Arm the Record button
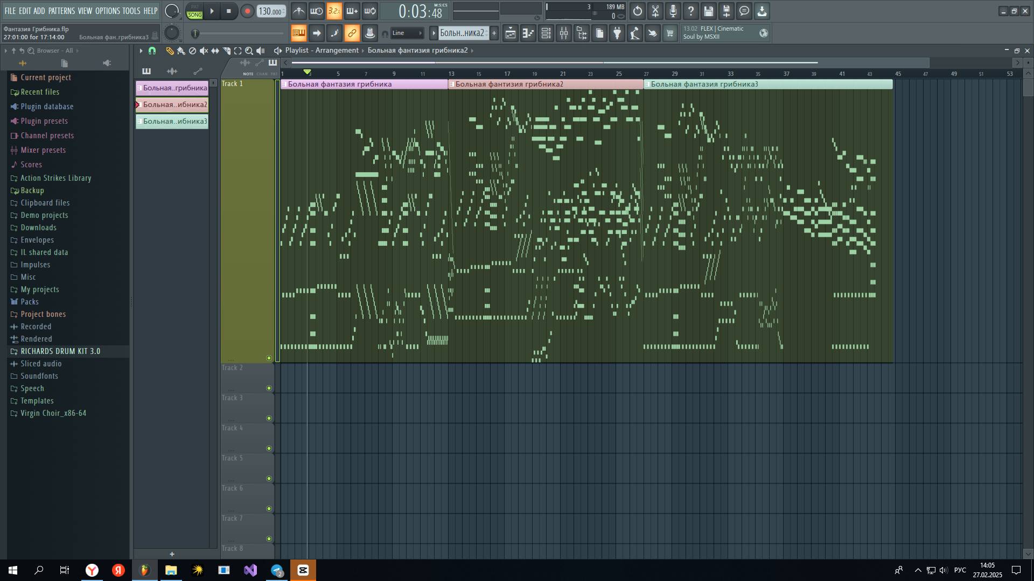Viewport: 1034px width, 581px height. (x=247, y=11)
